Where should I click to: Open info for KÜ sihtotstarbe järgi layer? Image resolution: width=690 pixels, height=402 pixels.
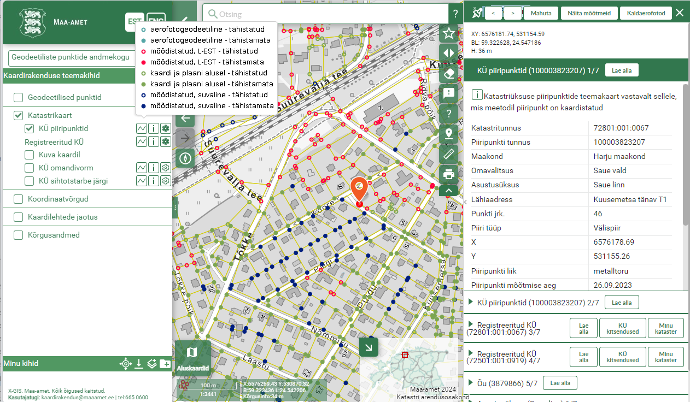click(x=153, y=181)
